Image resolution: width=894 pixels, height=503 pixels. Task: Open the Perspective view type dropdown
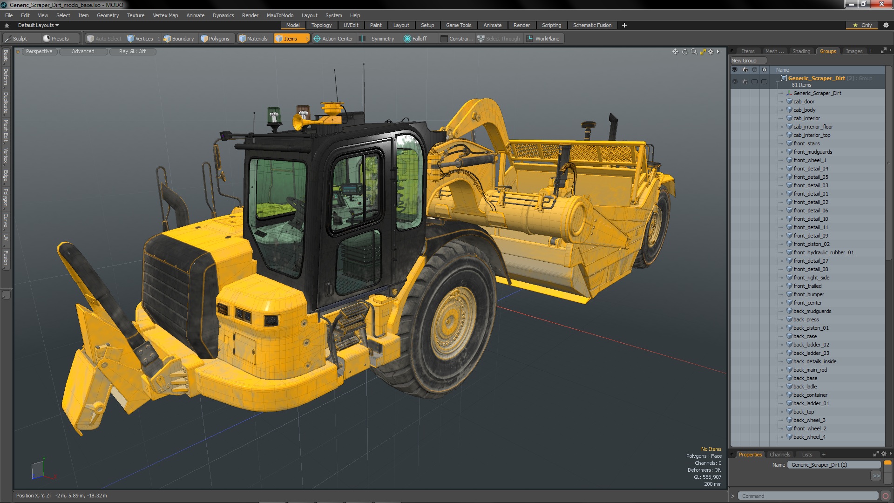[x=39, y=52]
